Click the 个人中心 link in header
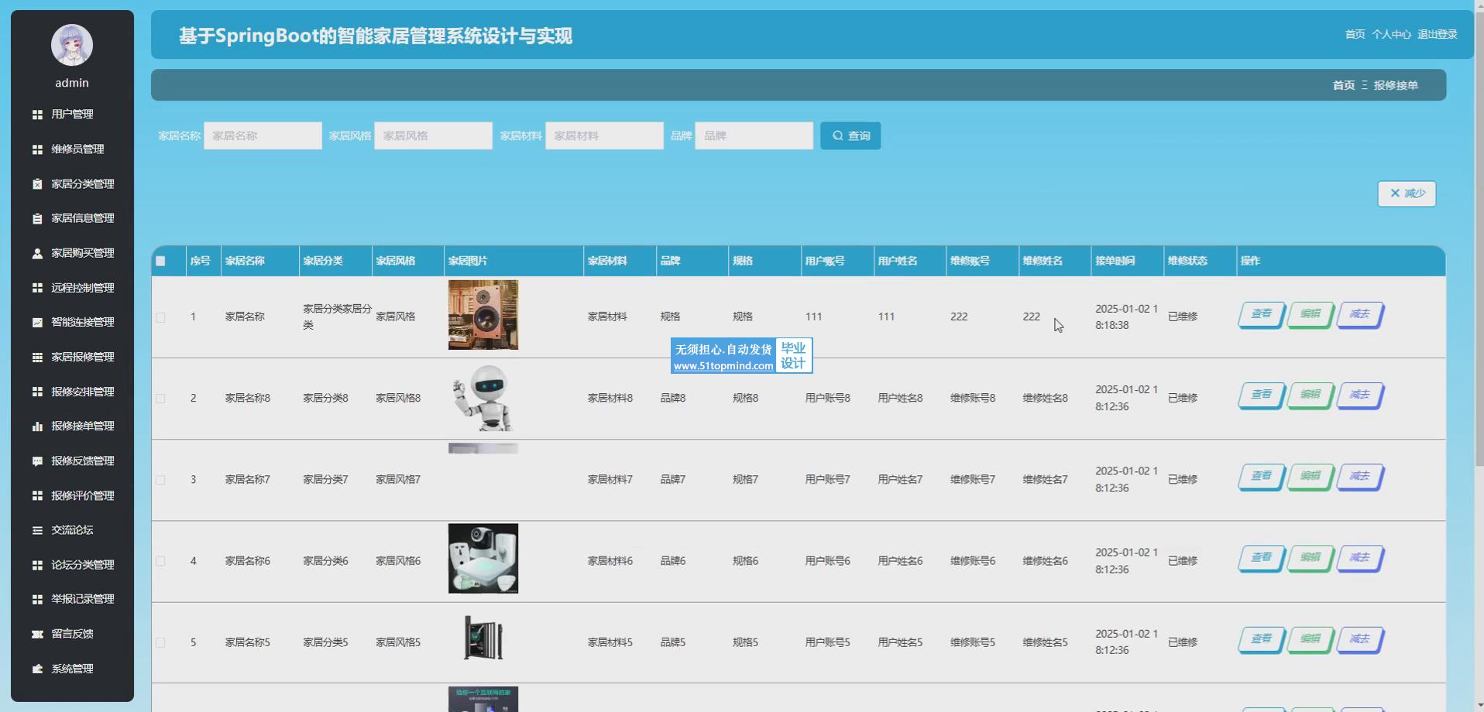The image size is (1484, 712). (1391, 35)
